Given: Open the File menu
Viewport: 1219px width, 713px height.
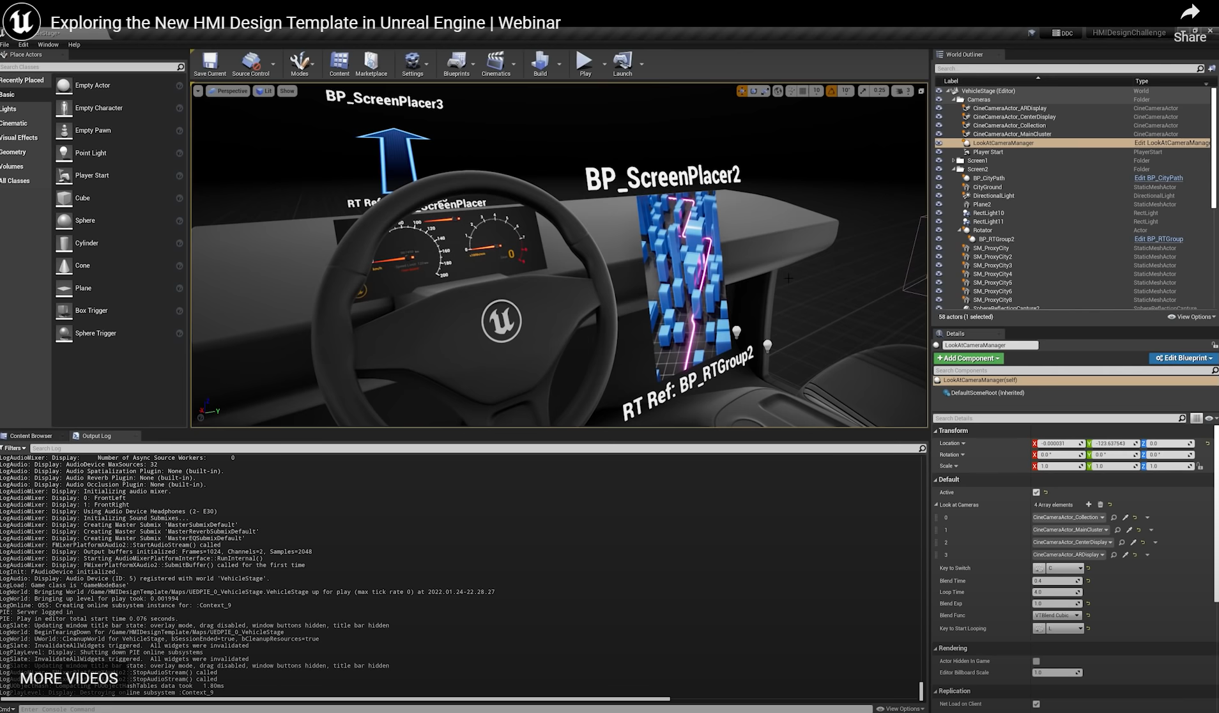Looking at the screenshot, I should pos(4,45).
